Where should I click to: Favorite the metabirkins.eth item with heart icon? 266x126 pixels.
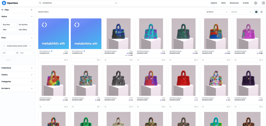[98, 60]
